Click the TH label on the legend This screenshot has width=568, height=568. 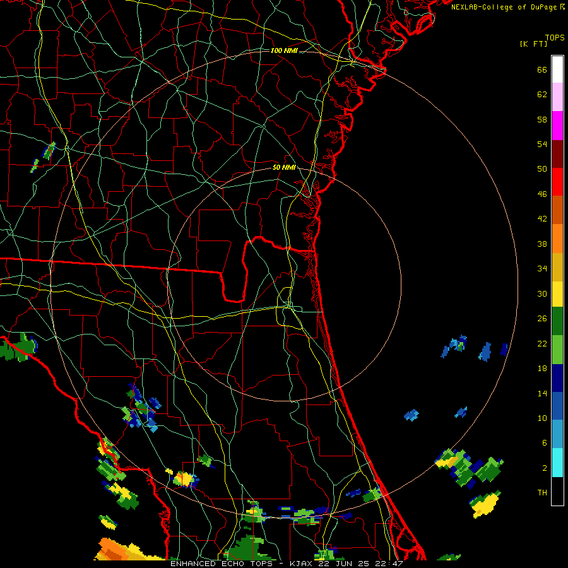[x=542, y=493]
